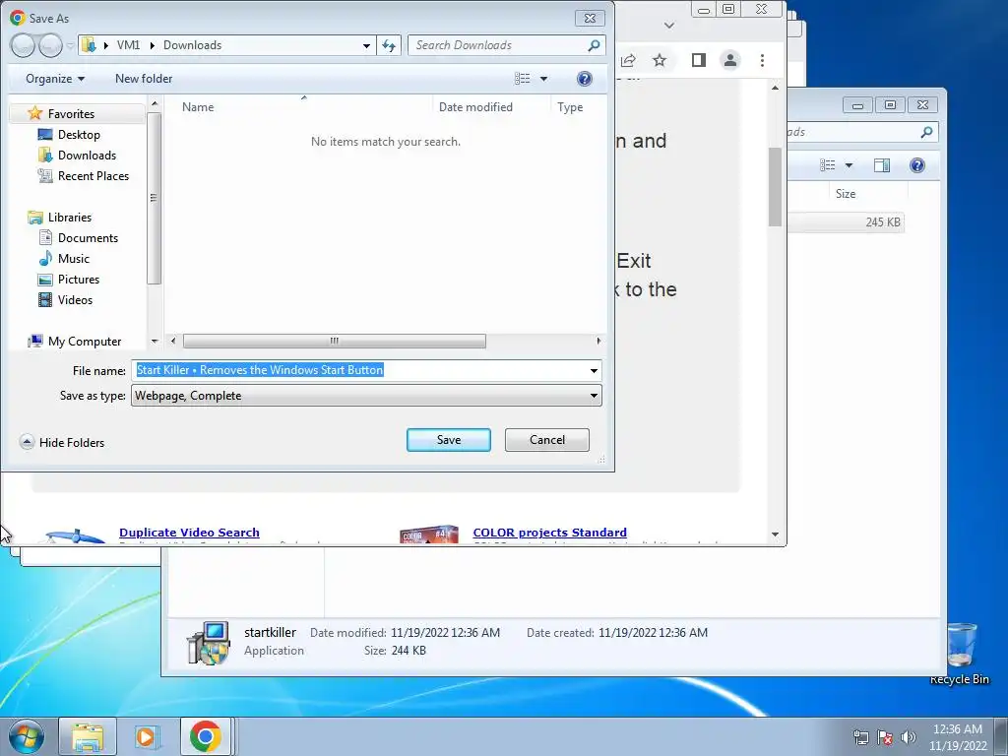Select My Computer in navigation pane
The image size is (1008, 756).
[85, 342]
